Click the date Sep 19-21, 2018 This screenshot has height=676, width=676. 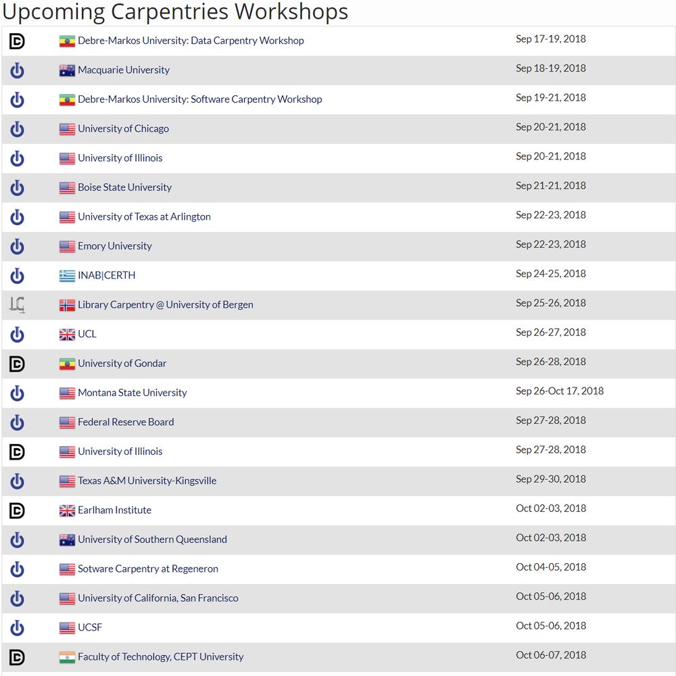pyautogui.click(x=551, y=97)
